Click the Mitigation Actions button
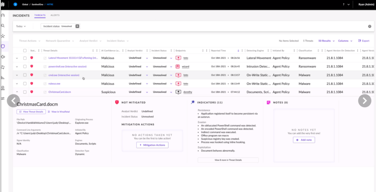Image resolution: width=376 pixels, height=192 pixels. click(152, 145)
